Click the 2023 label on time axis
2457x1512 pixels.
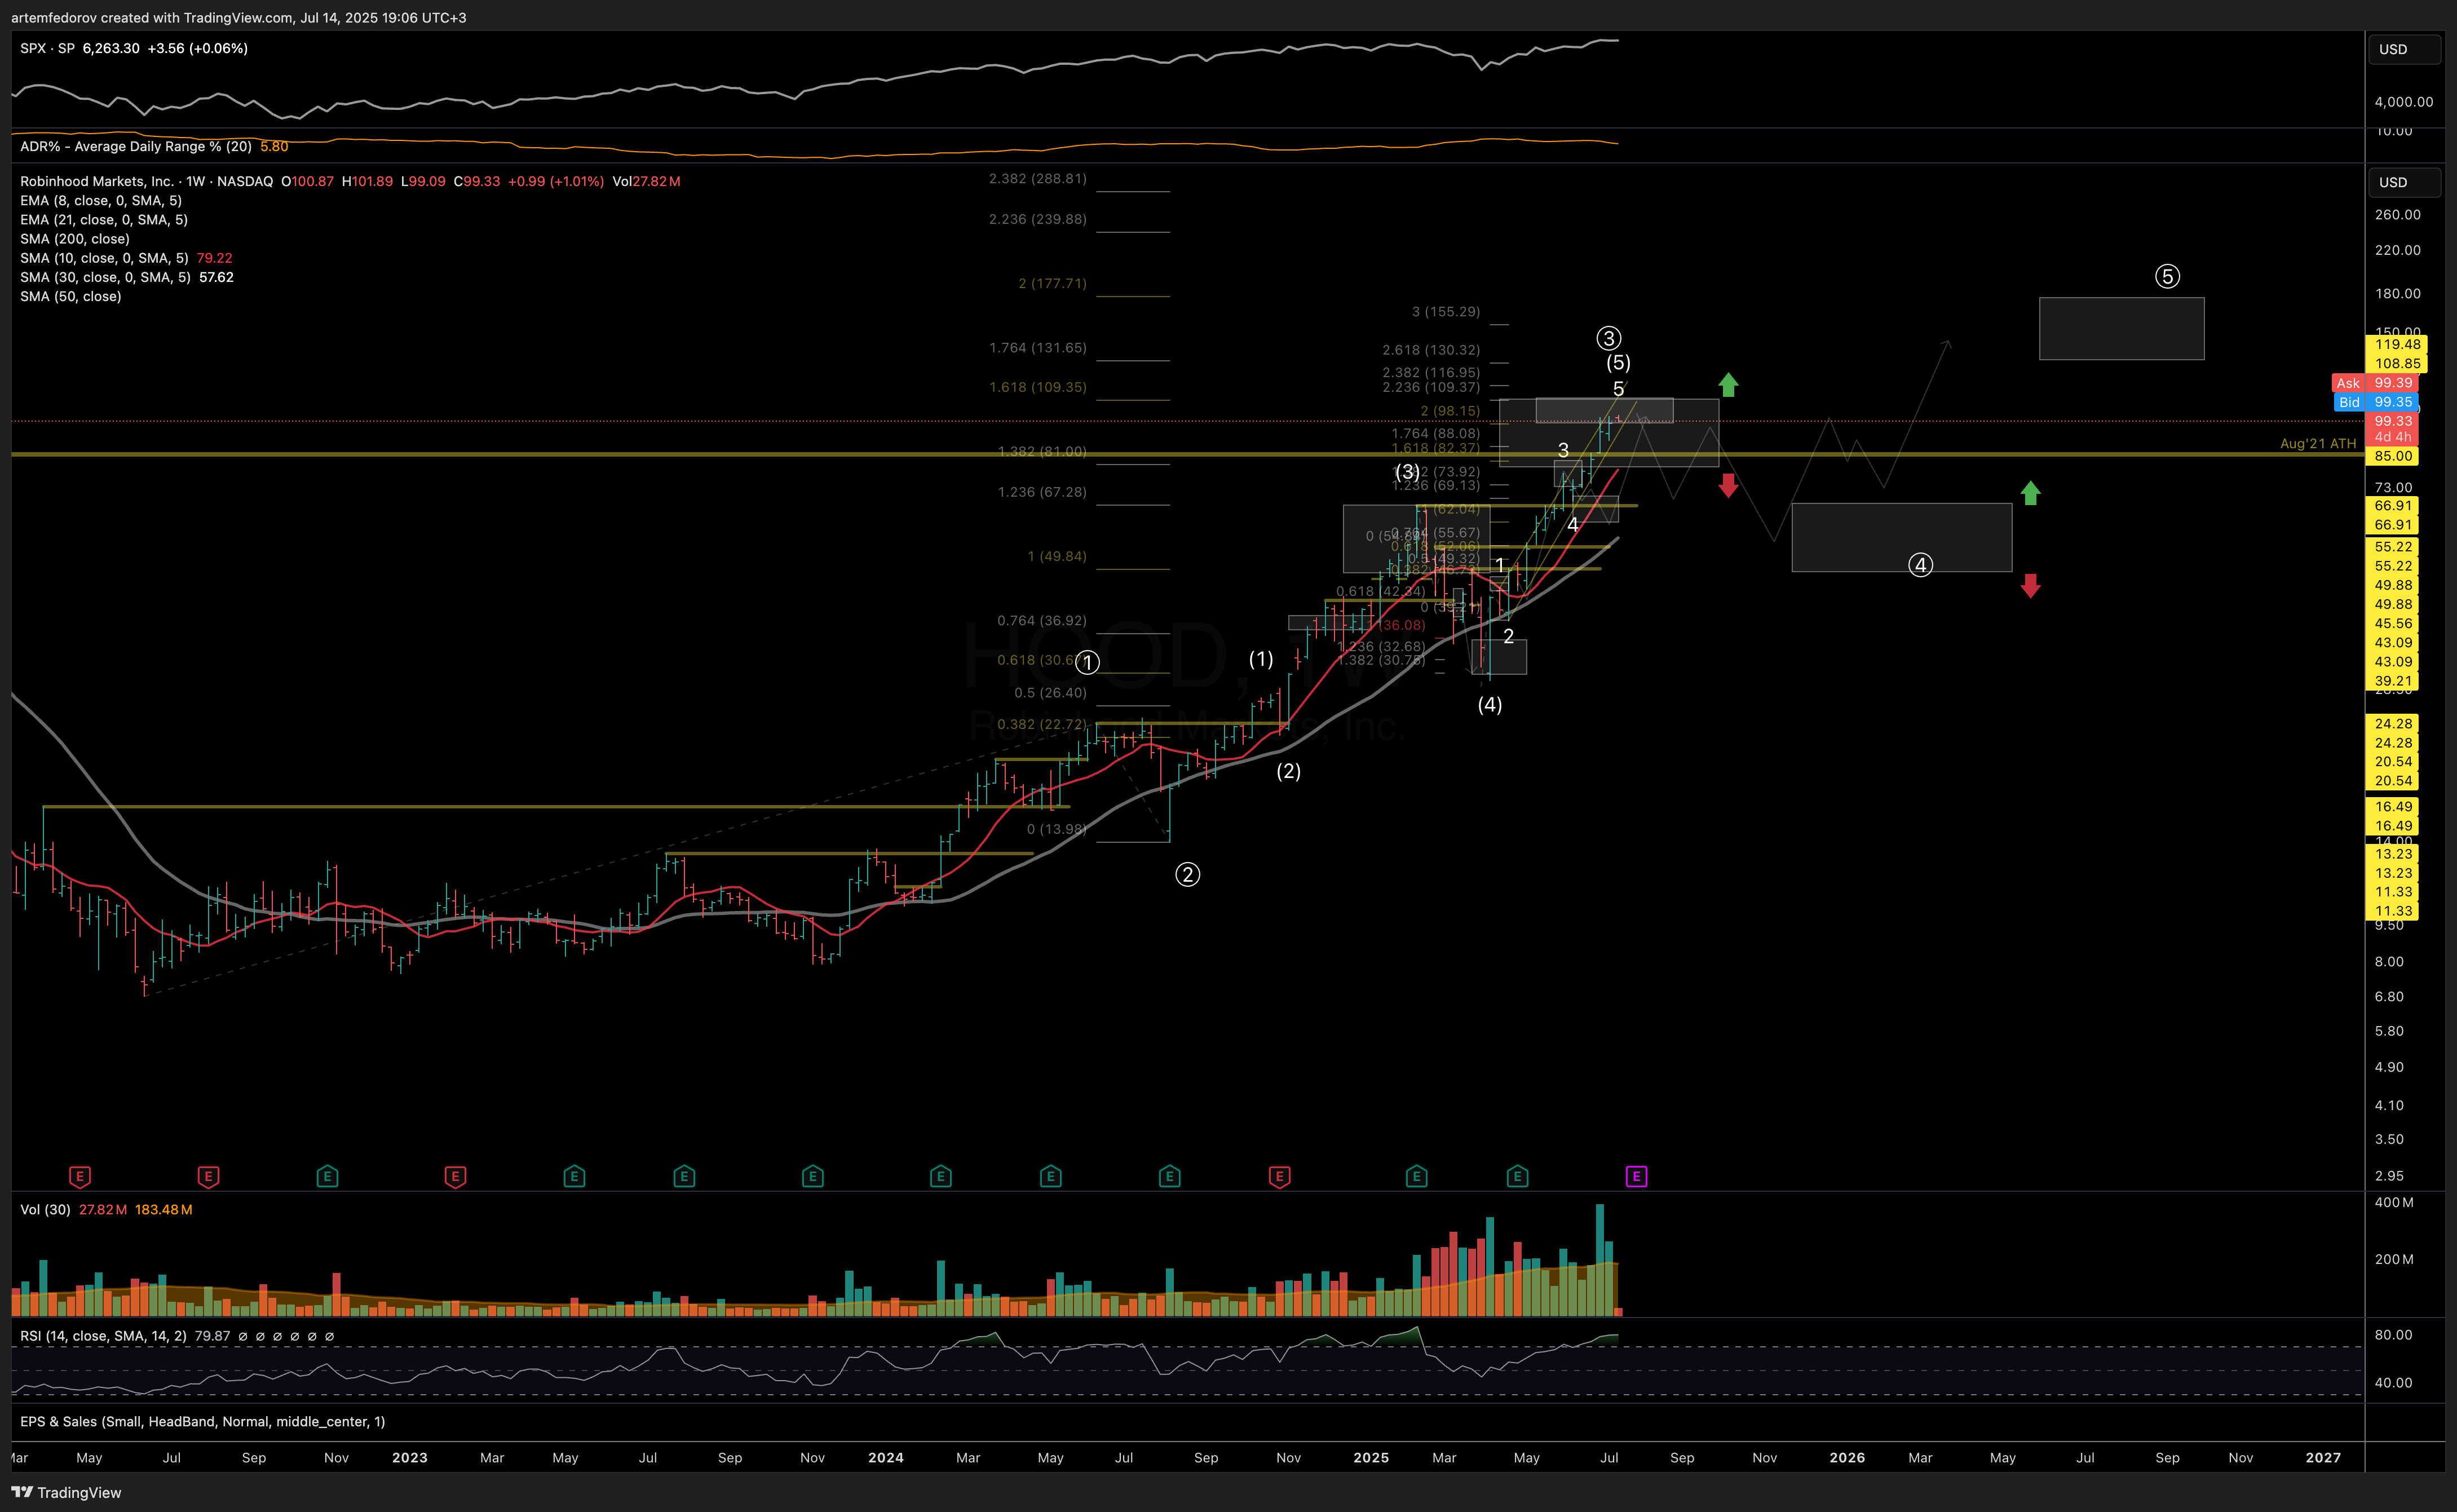click(410, 1458)
